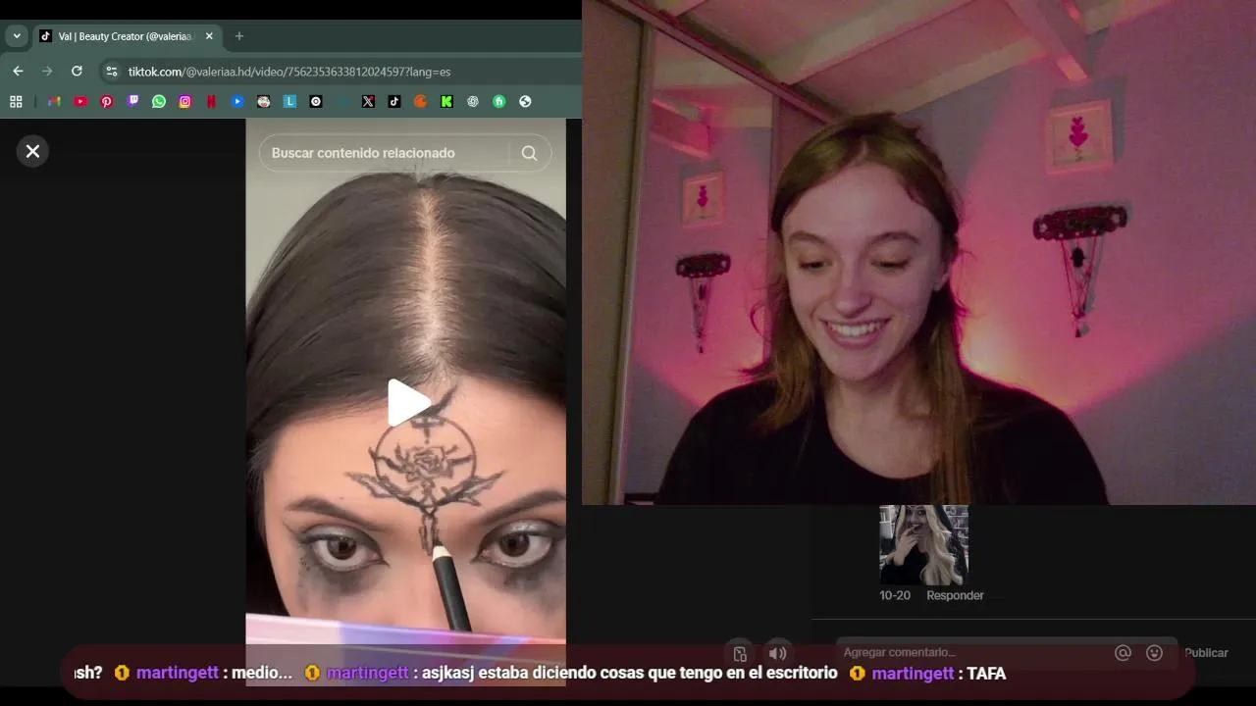Open the blonde girl comment thumbnail
1256x706 pixels.
point(923,545)
